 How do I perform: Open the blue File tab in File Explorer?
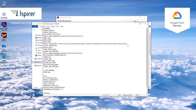[35, 27]
